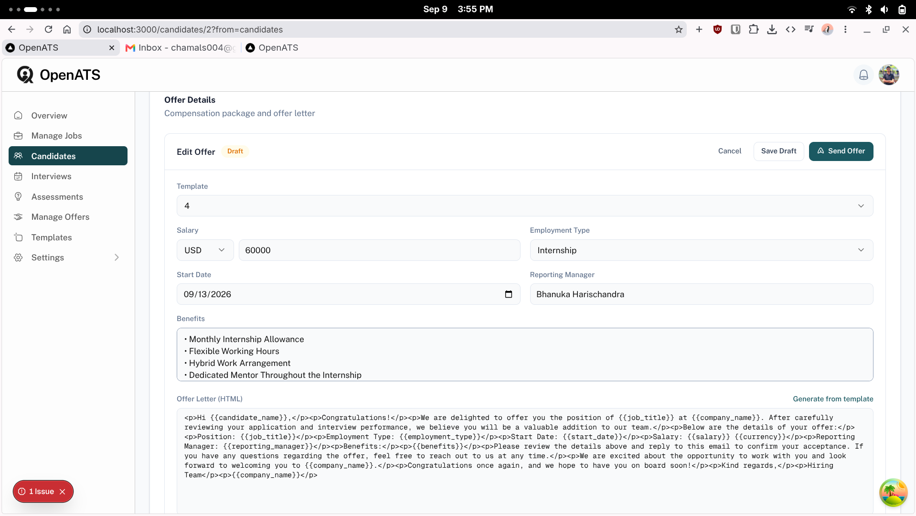Focus the Reporting Manager field
The height and width of the screenshot is (516, 916).
point(701,294)
